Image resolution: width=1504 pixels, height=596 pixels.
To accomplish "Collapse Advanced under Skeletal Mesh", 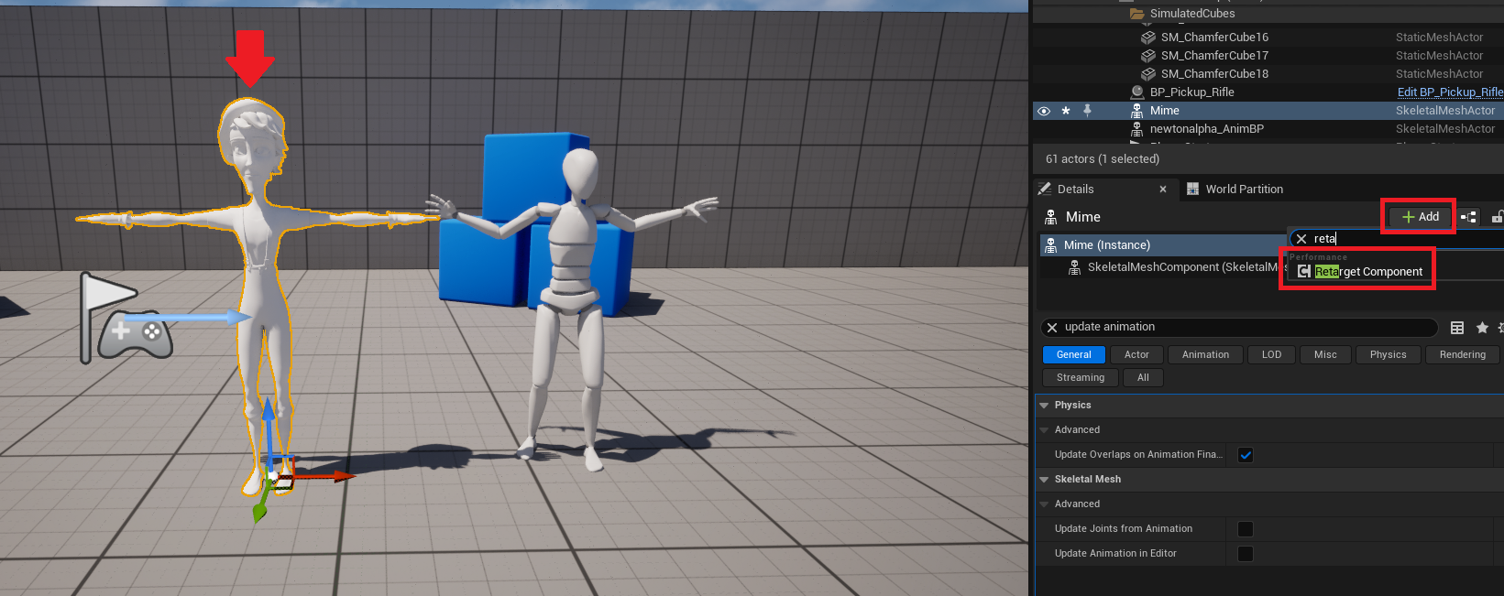I will [1044, 504].
